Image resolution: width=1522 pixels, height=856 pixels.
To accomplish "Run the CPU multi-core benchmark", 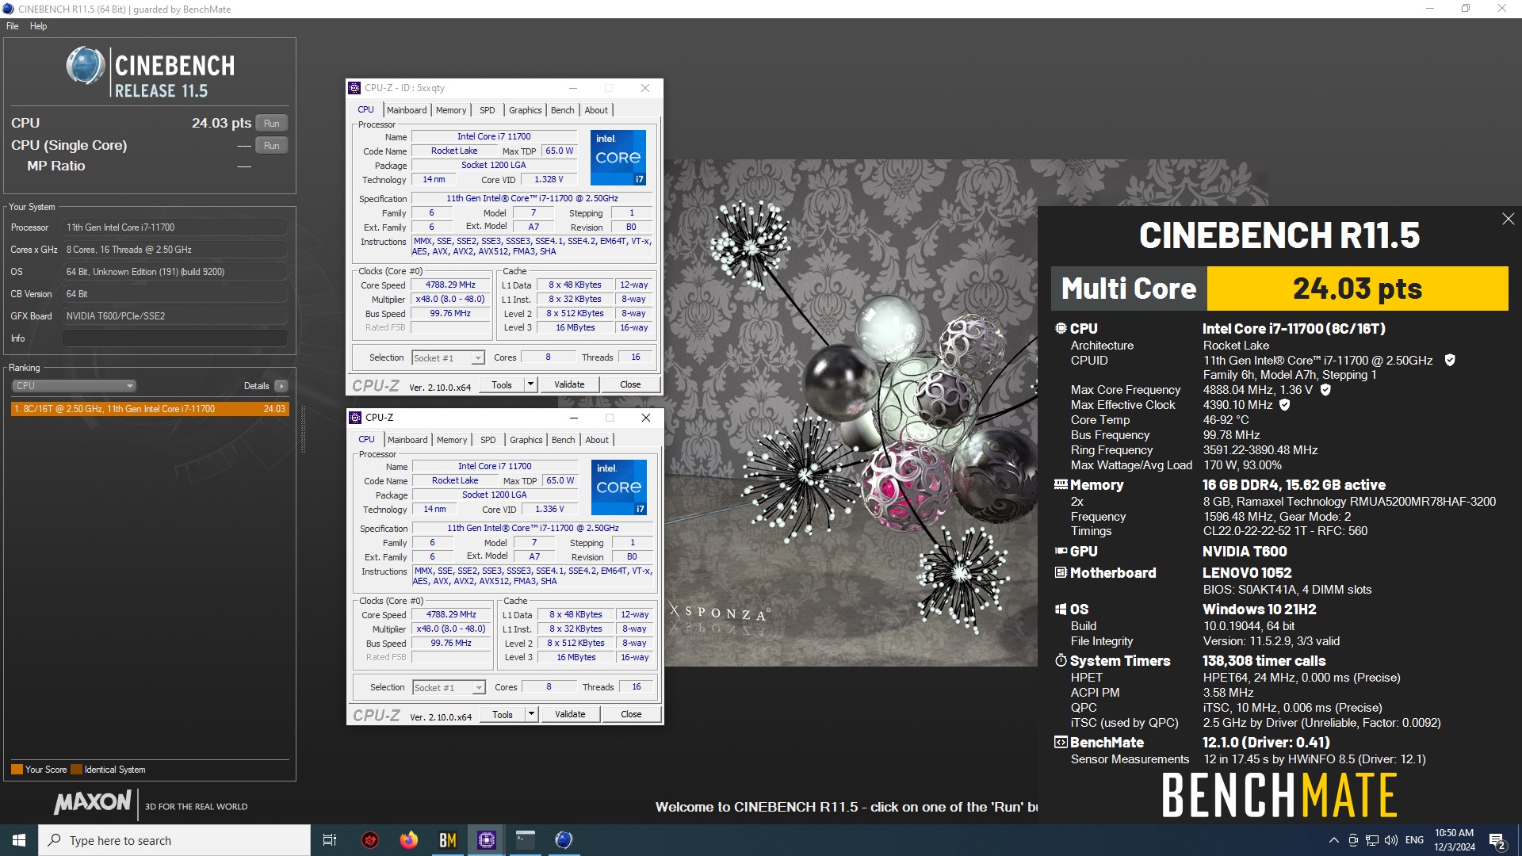I will click(x=272, y=124).
